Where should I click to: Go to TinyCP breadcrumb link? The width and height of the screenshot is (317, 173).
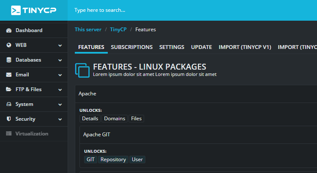point(118,30)
